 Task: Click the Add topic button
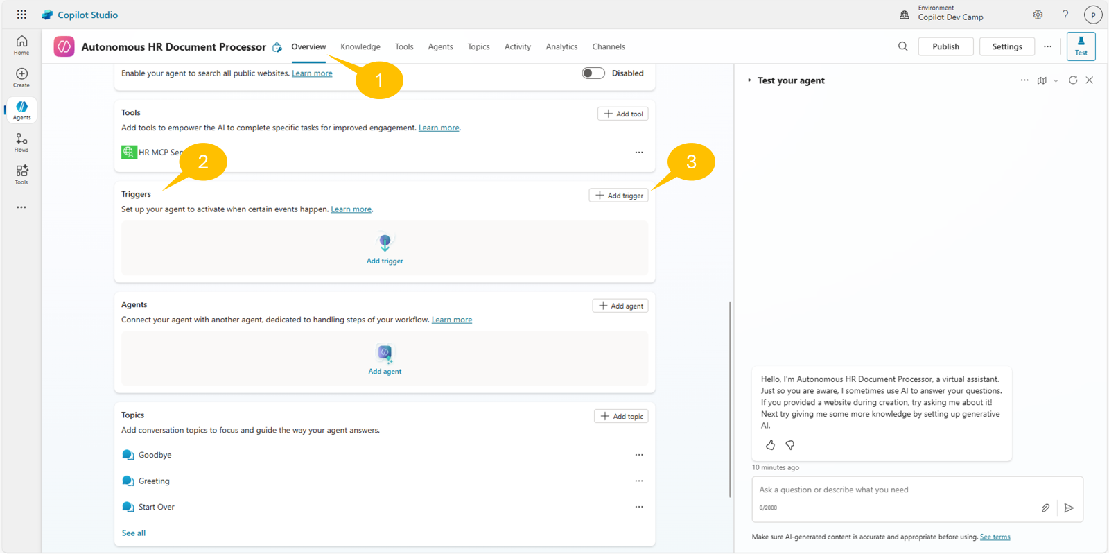(621, 416)
